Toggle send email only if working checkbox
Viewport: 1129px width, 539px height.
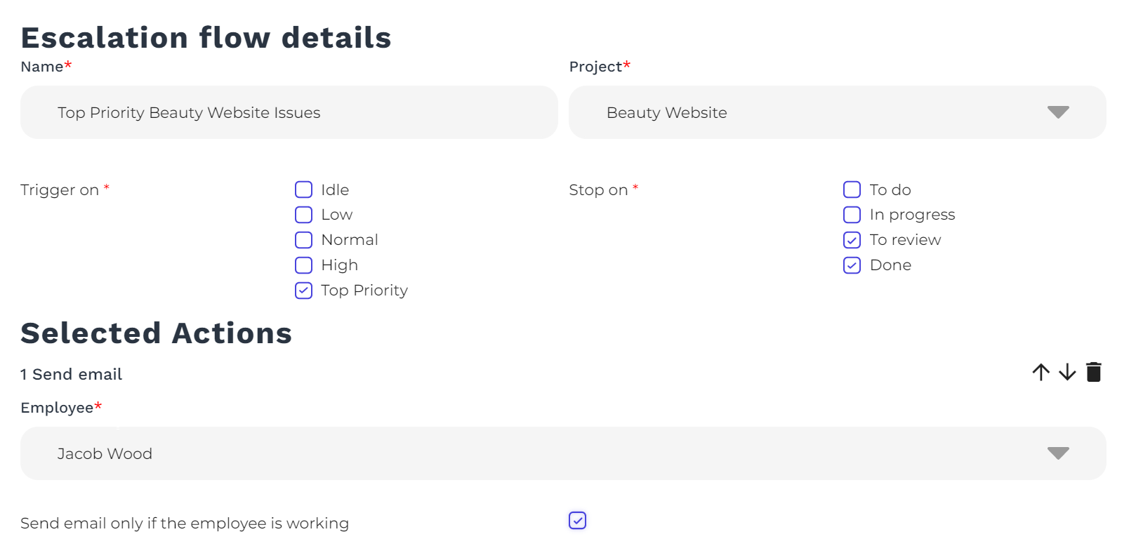pyautogui.click(x=577, y=521)
